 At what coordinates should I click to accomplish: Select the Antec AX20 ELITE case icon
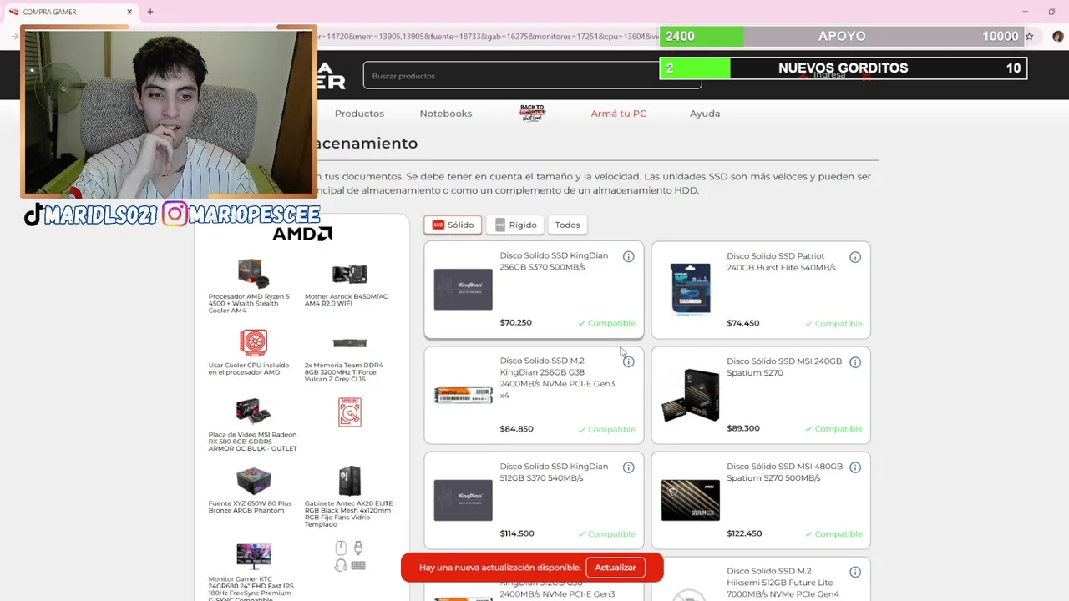[349, 482]
